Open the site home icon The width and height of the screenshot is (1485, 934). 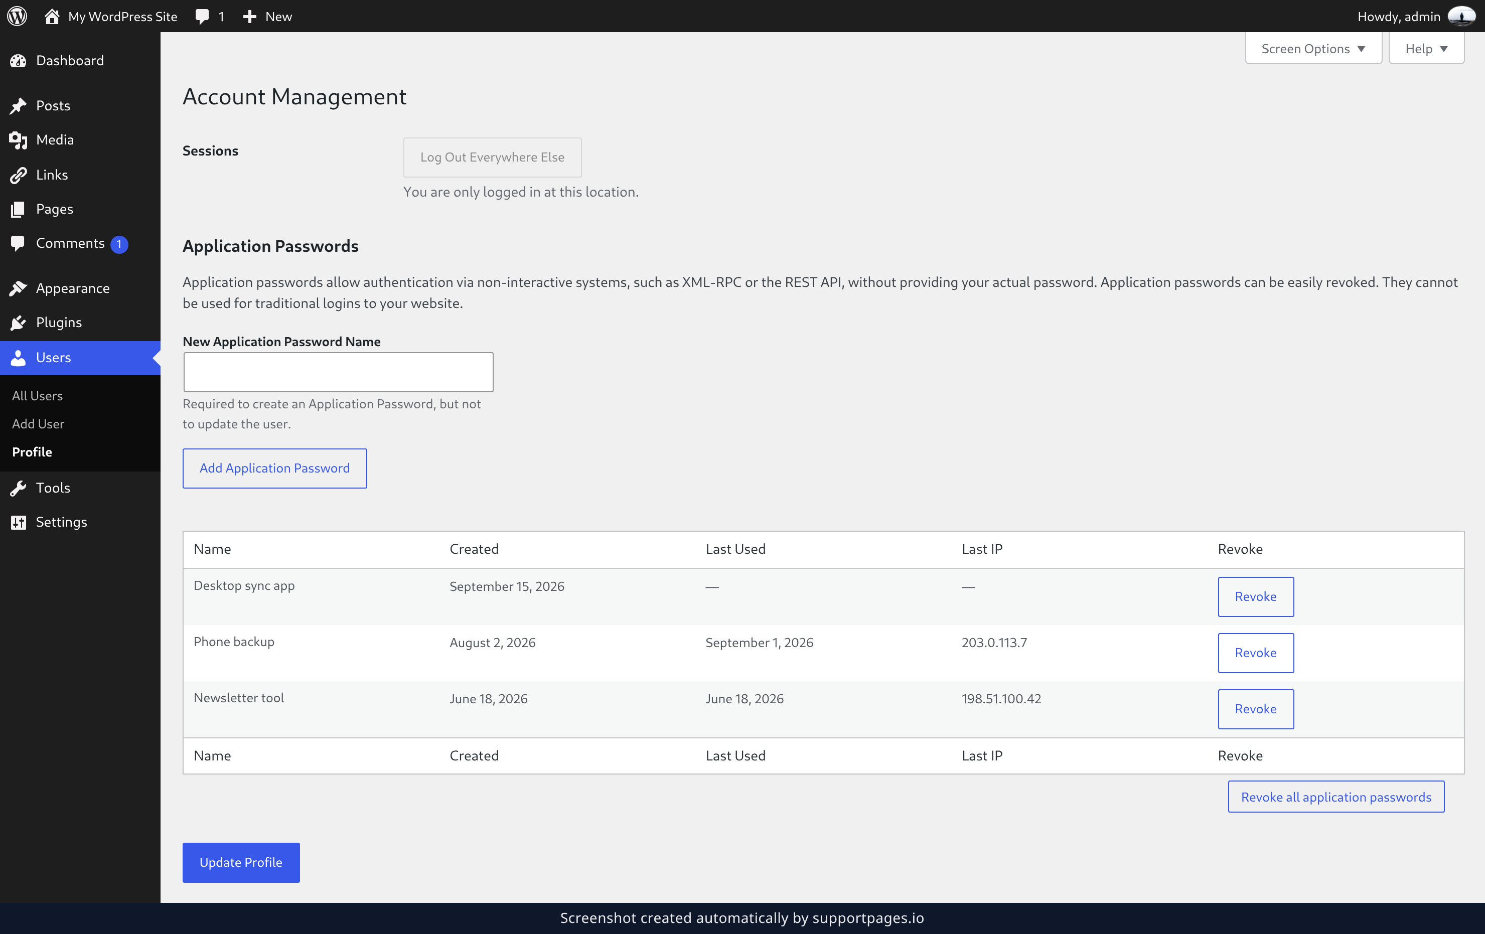pyautogui.click(x=52, y=16)
